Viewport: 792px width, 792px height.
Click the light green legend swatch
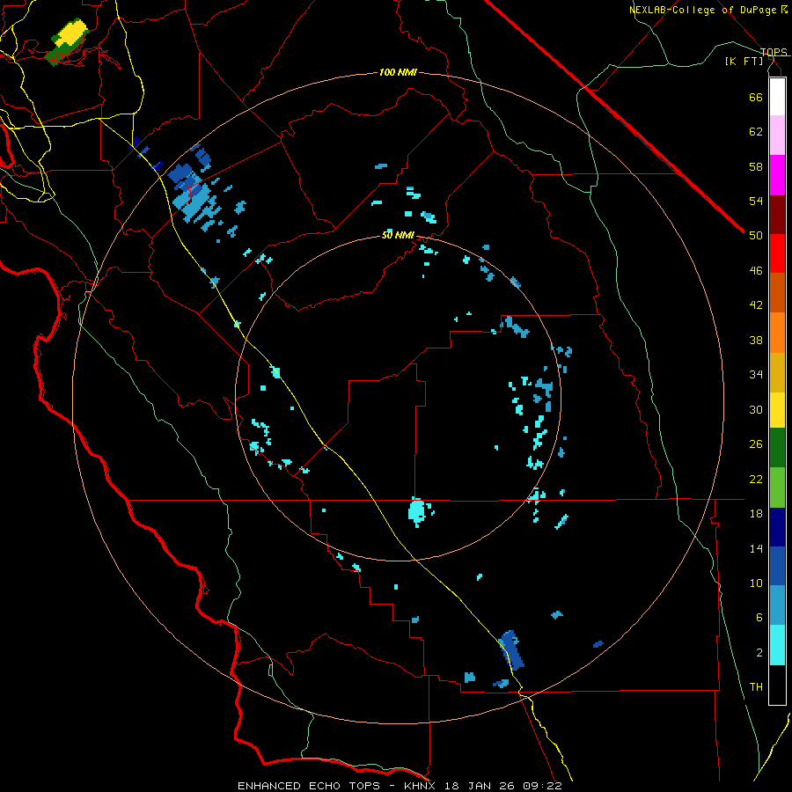(x=777, y=488)
